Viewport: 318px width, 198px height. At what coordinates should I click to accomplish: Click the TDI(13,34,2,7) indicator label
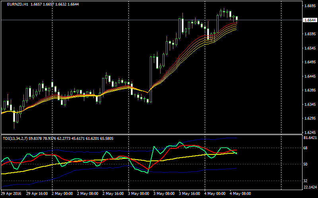click(x=16, y=138)
